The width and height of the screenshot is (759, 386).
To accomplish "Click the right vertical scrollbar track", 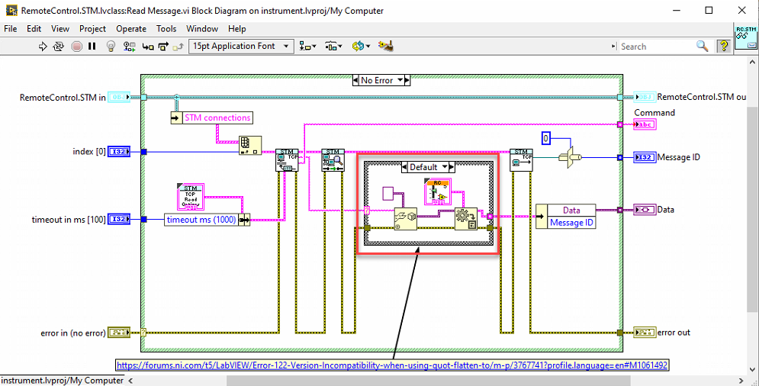I will point(753,218).
